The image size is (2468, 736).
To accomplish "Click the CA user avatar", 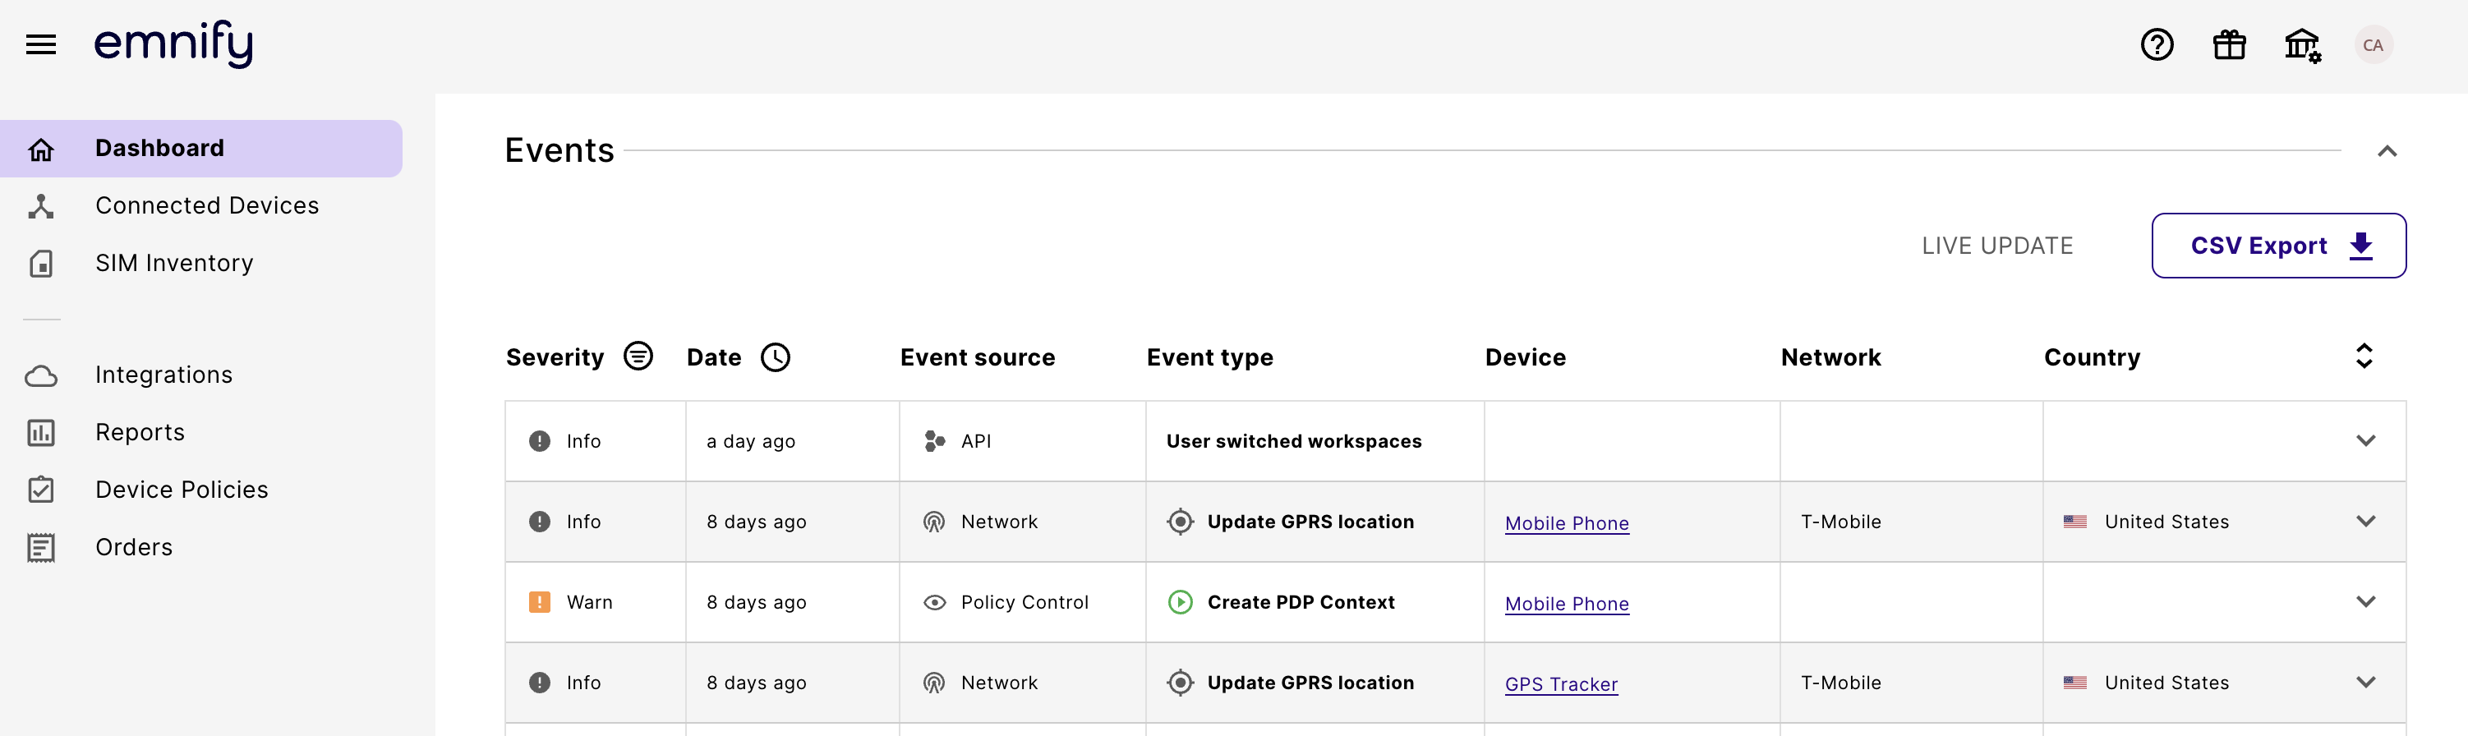I will (x=2372, y=45).
